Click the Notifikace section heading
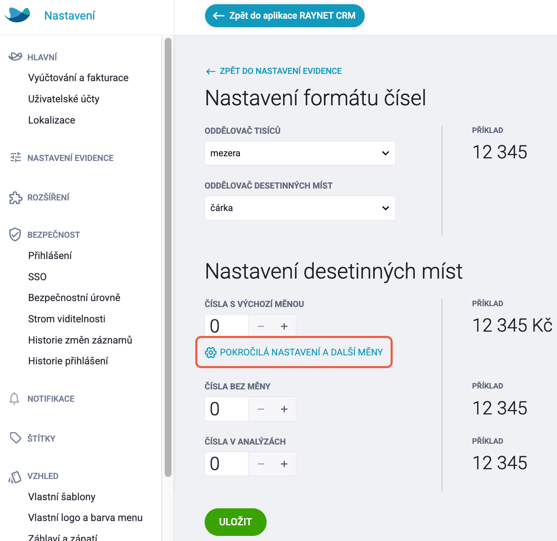The height and width of the screenshot is (541, 557). pyautogui.click(x=51, y=399)
